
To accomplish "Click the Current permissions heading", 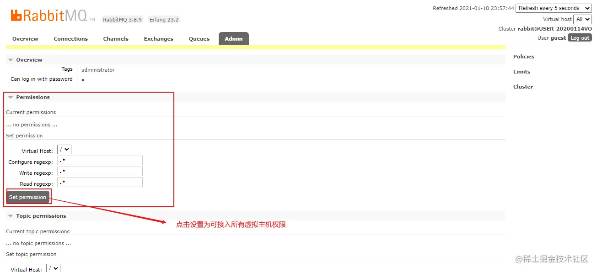I will (x=31, y=112).
